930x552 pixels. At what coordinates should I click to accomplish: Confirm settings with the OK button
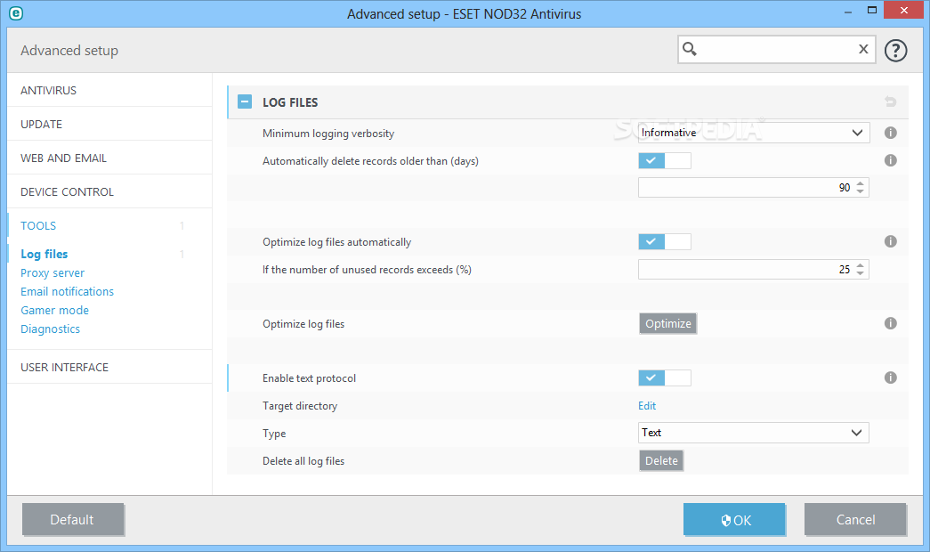point(734,519)
